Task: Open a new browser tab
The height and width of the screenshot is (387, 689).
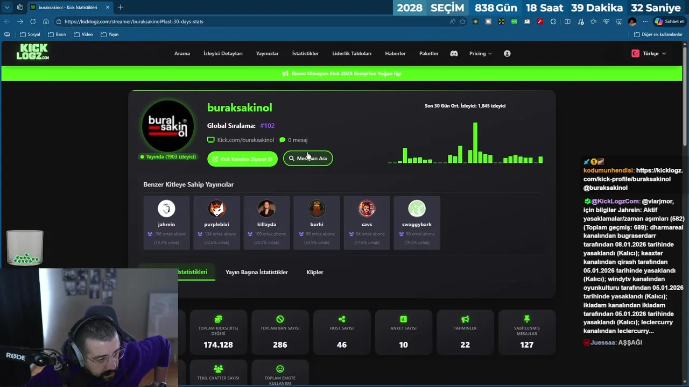Action: point(120,8)
